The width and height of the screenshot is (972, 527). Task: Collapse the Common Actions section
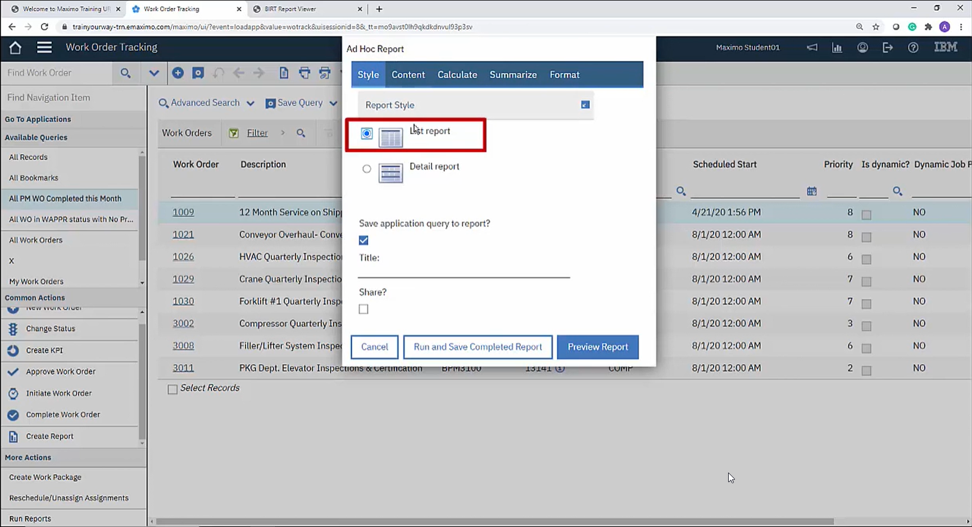[x=35, y=297]
